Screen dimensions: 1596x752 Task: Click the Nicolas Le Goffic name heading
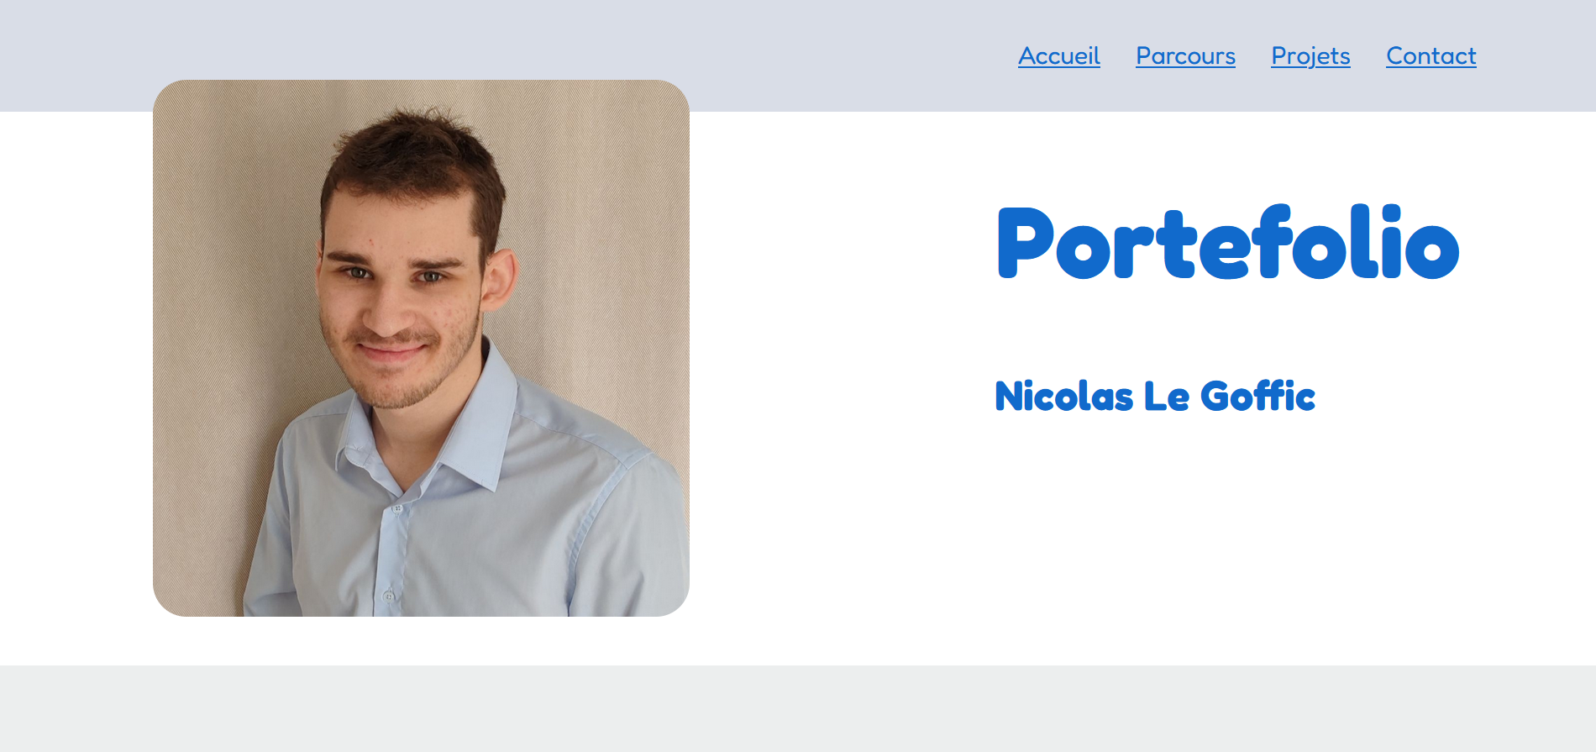[x=1155, y=396]
